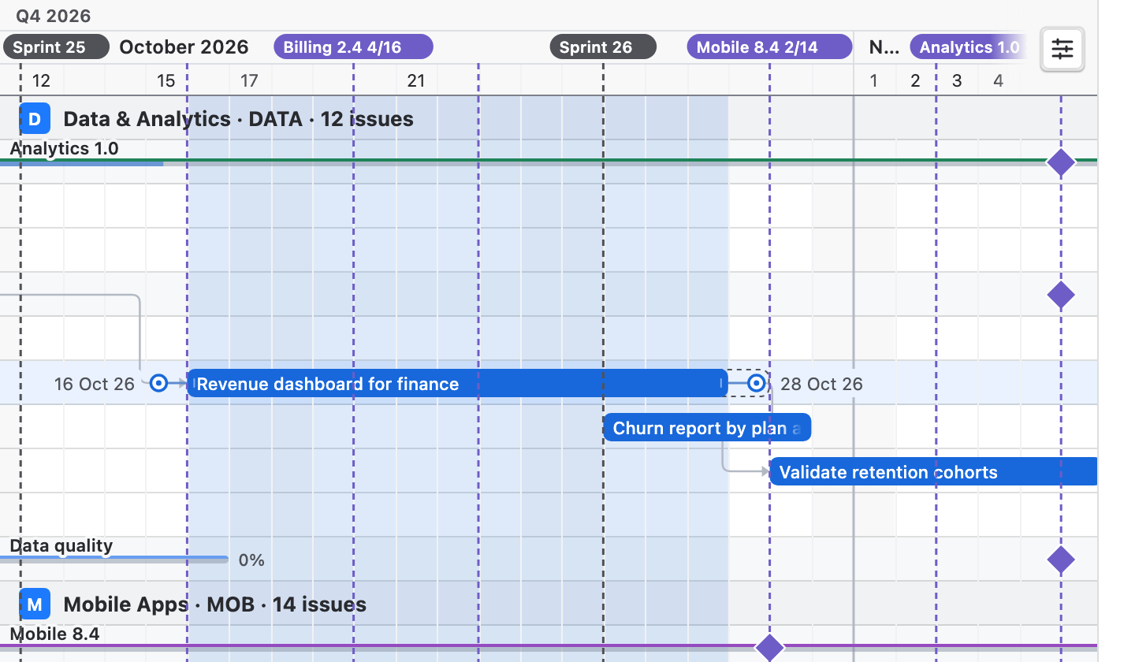Select the Revenue dashboard for finance bar

pos(457,384)
